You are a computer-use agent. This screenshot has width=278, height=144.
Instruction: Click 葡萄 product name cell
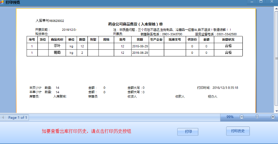tap(57, 53)
